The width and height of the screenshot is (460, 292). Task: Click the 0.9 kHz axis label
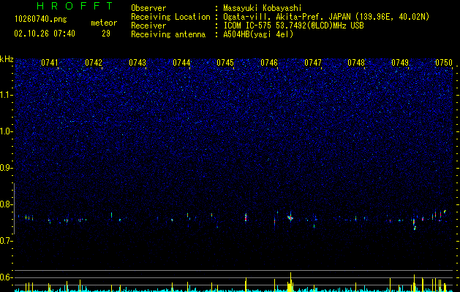(x=7, y=168)
